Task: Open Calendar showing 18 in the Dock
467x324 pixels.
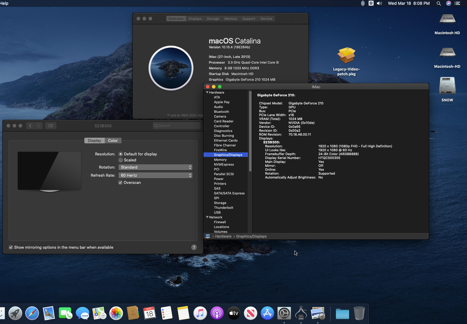Action: [150, 313]
